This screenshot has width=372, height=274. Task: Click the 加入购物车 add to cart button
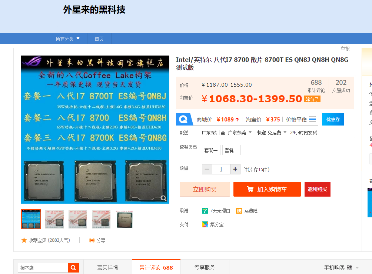[x=267, y=189]
